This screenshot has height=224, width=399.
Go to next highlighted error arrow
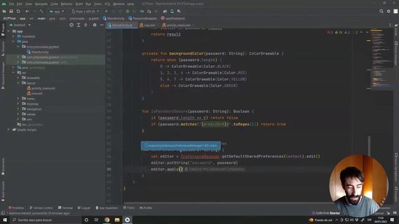pyautogui.click(x=367, y=32)
